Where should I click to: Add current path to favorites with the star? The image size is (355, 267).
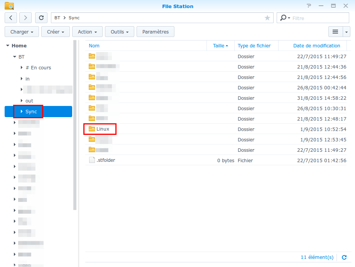pyautogui.click(x=267, y=18)
